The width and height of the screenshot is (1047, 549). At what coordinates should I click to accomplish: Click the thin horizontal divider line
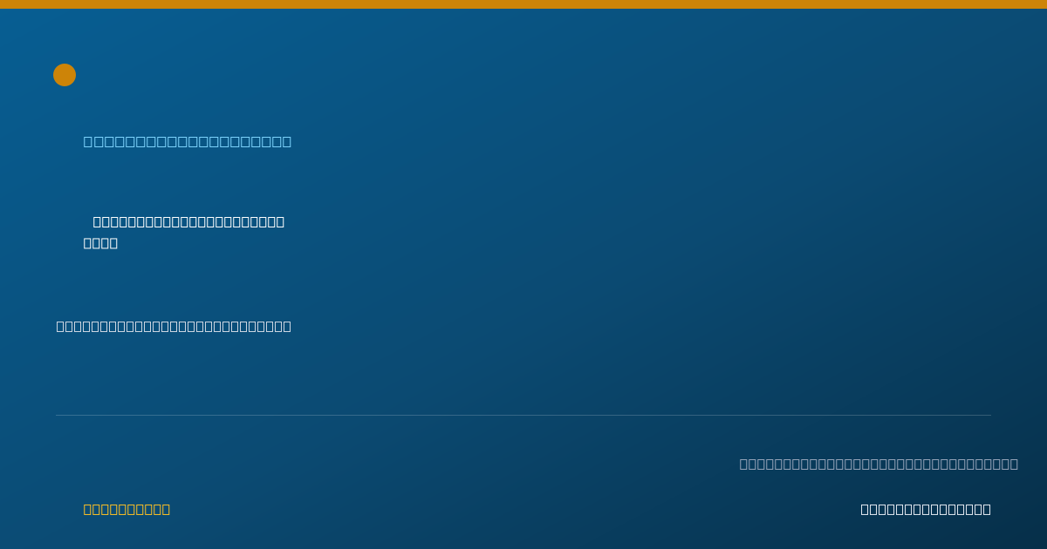point(523,415)
